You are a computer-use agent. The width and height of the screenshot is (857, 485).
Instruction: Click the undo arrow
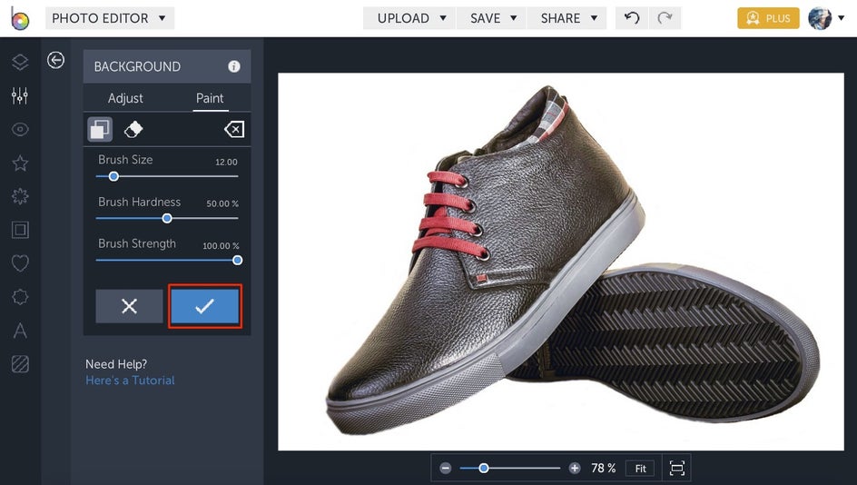[x=632, y=18]
